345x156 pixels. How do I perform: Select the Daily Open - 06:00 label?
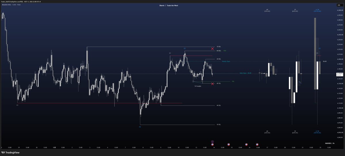tap(246, 73)
